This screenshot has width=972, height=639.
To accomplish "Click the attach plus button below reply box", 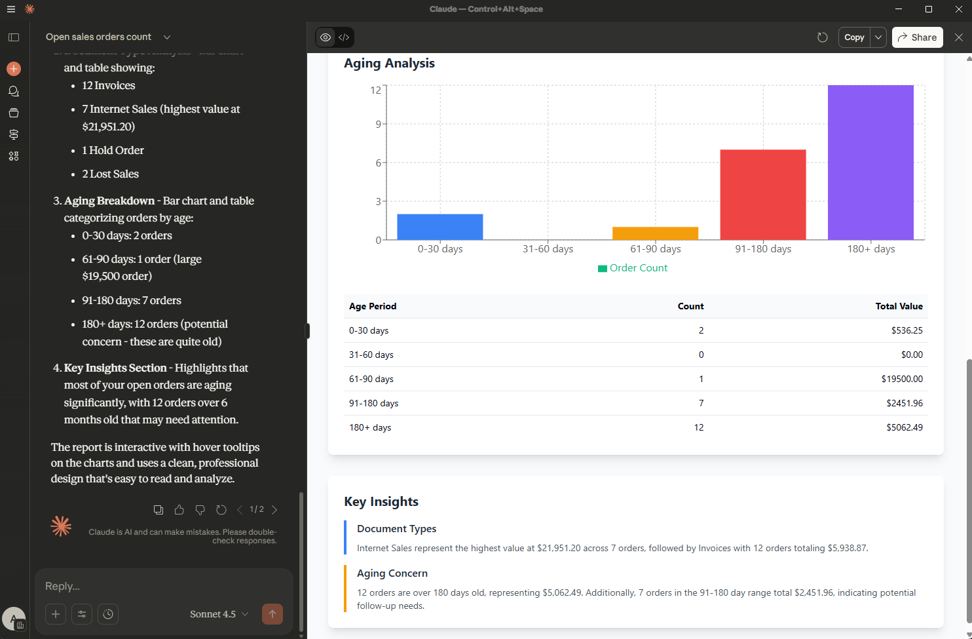I will pos(56,614).
